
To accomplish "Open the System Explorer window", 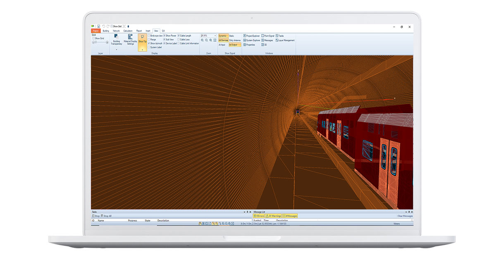I will coord(252,40).
